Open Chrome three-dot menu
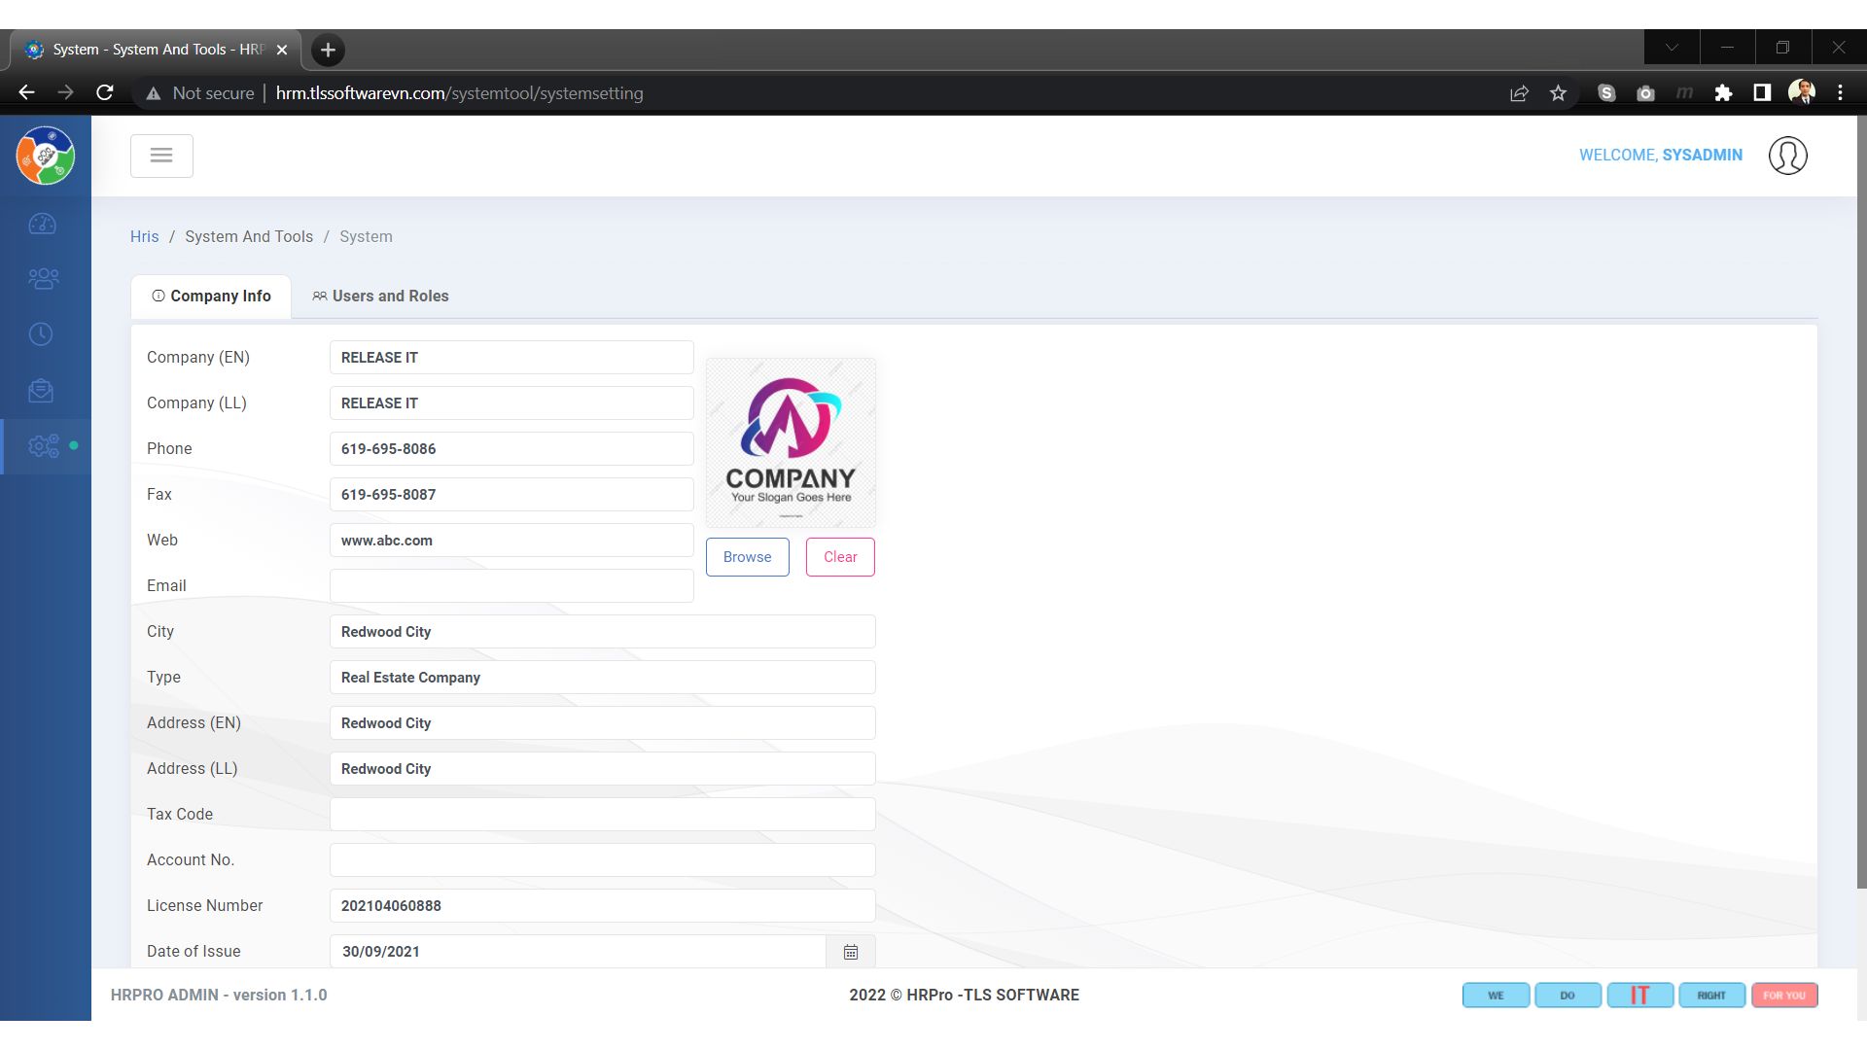 [1840, 93]
